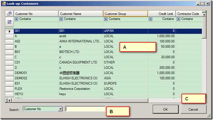
Task: Select CANADA EQUIPMENT LTD cell
Action: [81, 62]
